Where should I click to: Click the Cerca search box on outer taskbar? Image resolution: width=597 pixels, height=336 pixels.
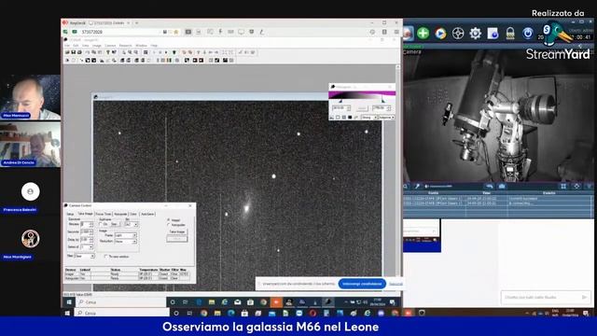(x=122, y=313)
